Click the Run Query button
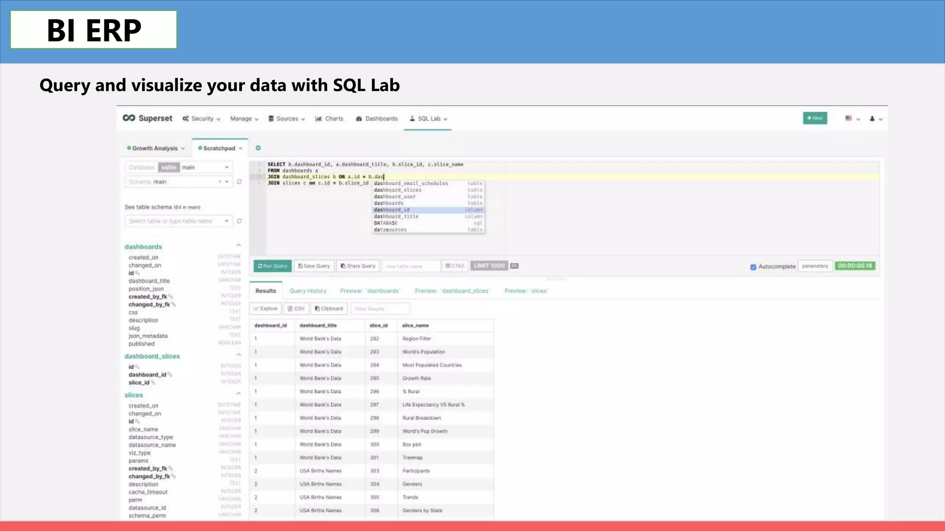This screenshot has width=945, height=531. (272, 266)
